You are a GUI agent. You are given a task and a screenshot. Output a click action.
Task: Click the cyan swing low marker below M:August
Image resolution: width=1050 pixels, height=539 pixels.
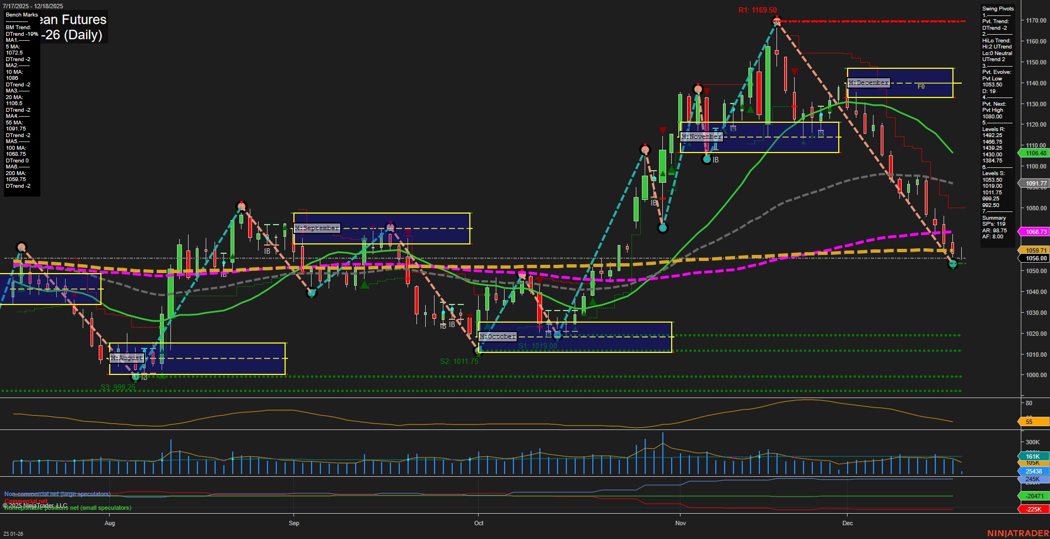(x=136, y=377)
